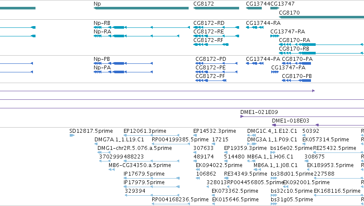Select the EK015646.5prime label
Viewport: 364px width, 206px height.
click(x=235, y=200)
